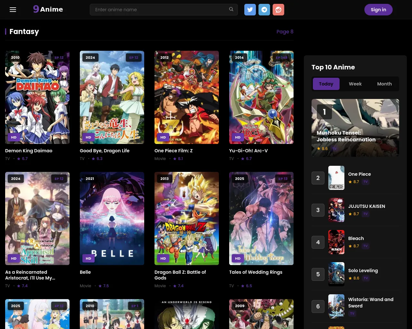Click Wistoria: Wand and Sword entry
Screen dimensions: 412x329
(371, 303)
